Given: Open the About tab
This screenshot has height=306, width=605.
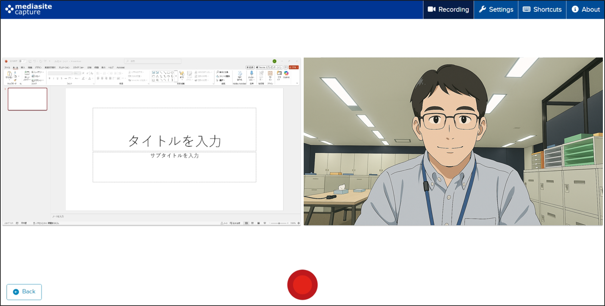Looking at the screenshot, I should tap(586, 10).
